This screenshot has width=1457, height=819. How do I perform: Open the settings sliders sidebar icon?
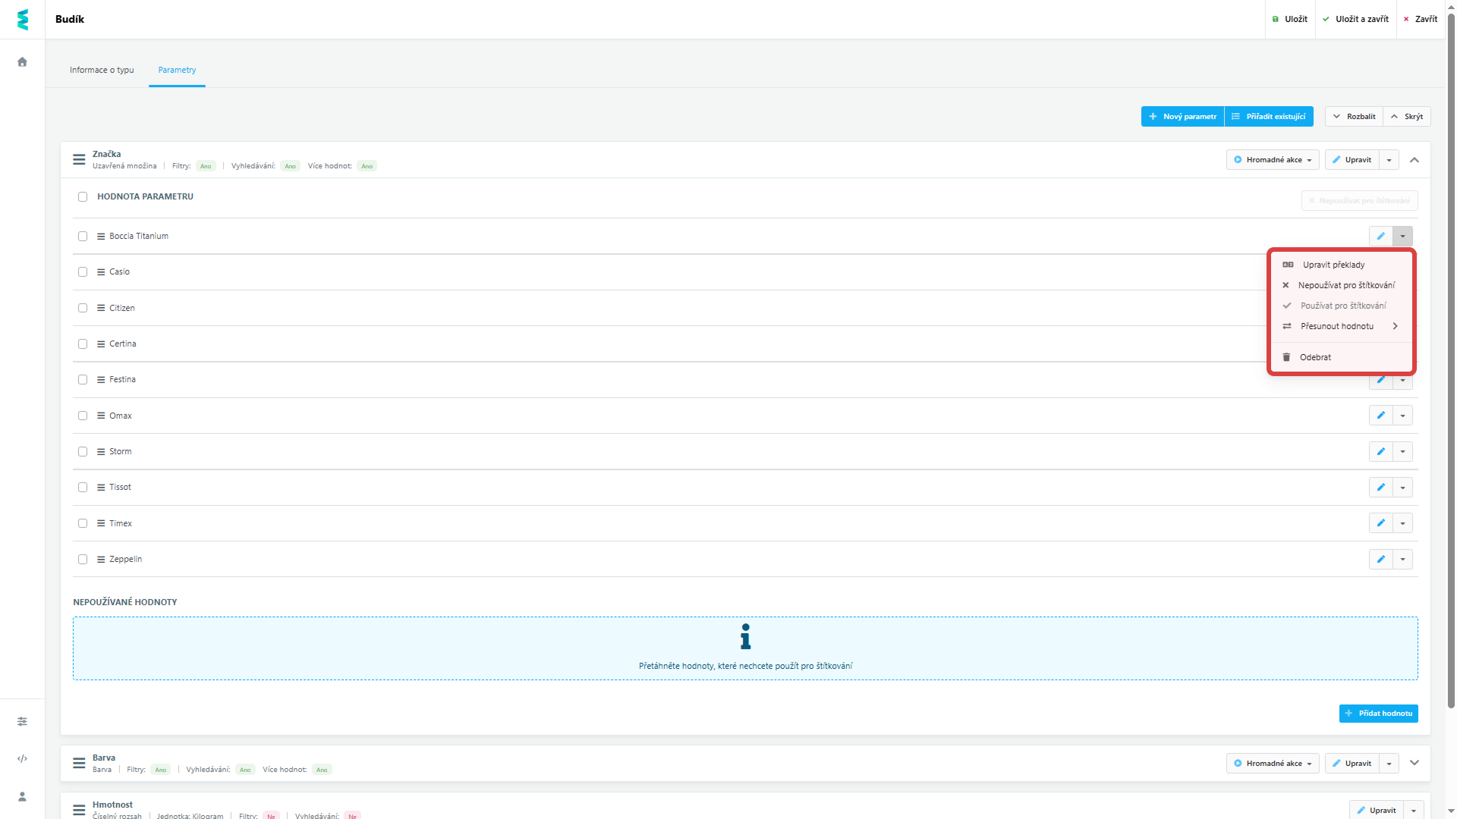pos(22,721)
